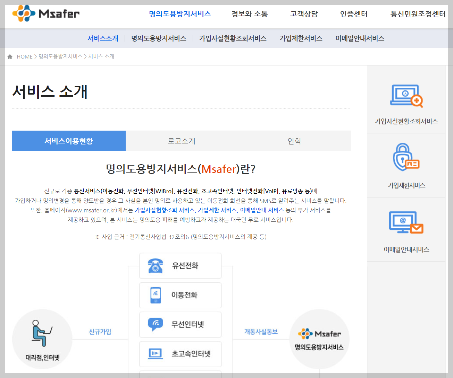Click 서비스 소개 page heading
453x378 pixels.
[50, 92]
